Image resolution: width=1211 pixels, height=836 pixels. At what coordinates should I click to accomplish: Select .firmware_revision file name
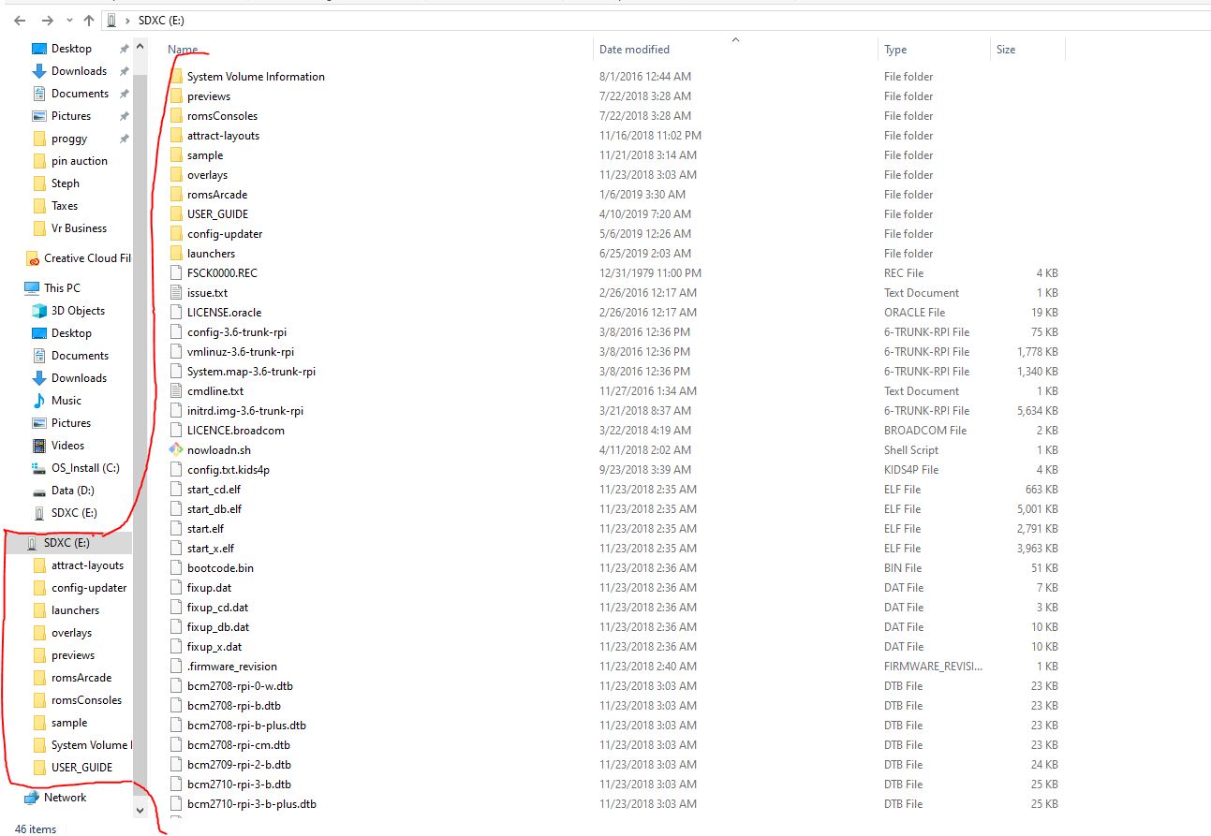(x=231, y=667)
